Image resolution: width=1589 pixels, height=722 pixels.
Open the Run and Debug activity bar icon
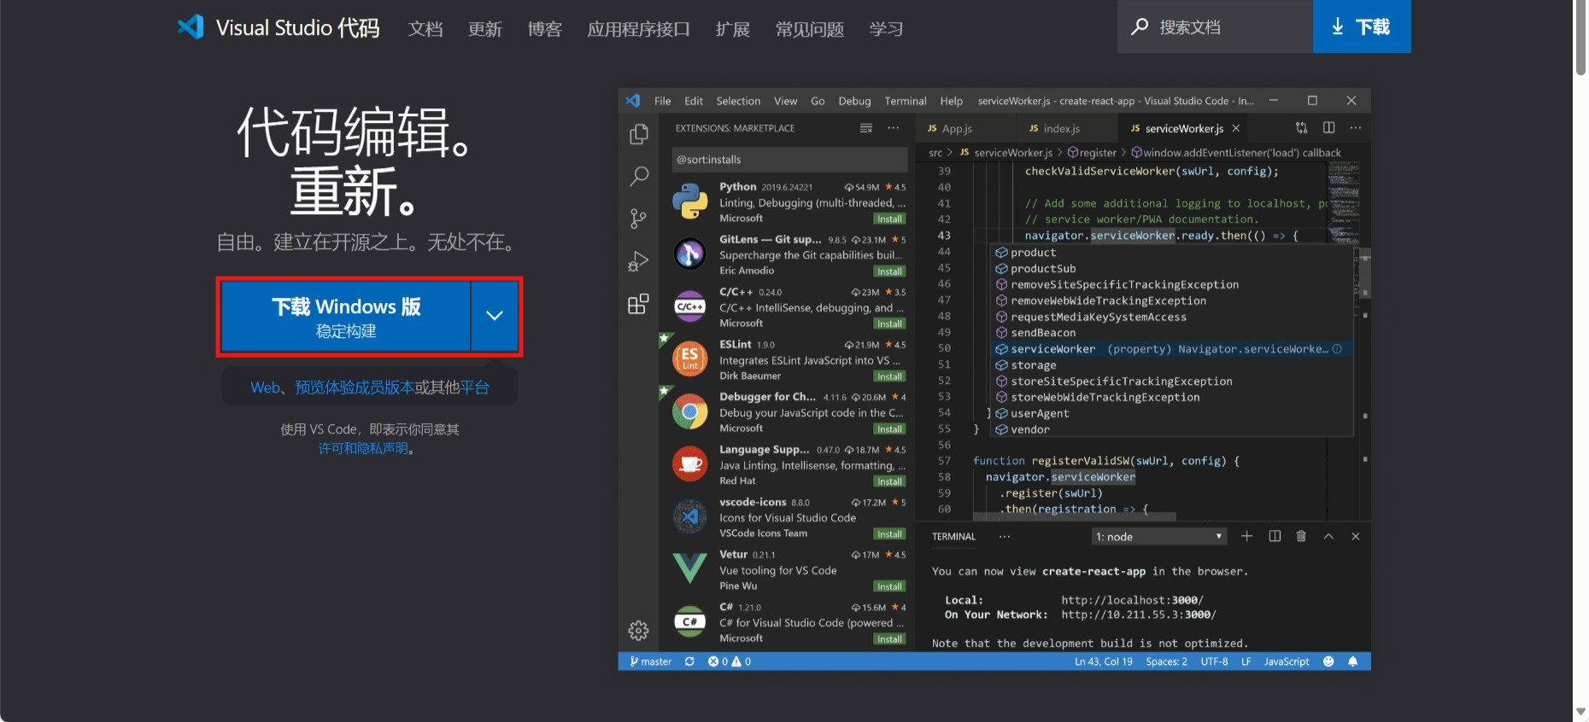[638, 261]
